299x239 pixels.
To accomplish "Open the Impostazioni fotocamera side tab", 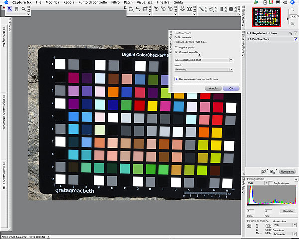I will click(4, 112).
